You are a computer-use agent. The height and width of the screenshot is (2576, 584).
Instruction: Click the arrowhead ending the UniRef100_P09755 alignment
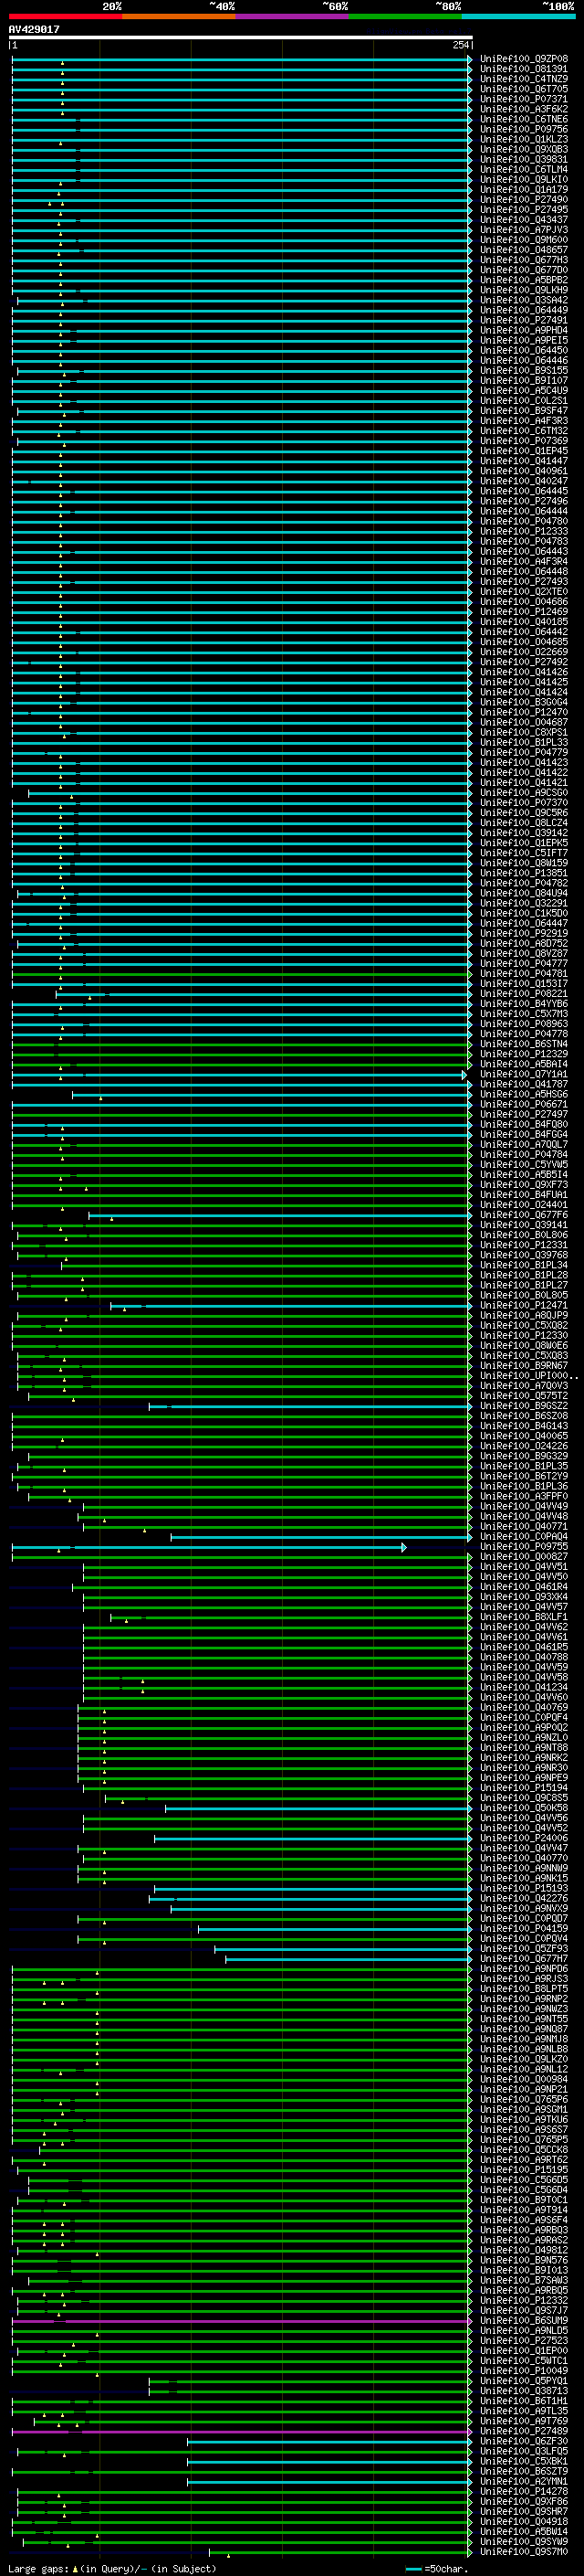404,1547
